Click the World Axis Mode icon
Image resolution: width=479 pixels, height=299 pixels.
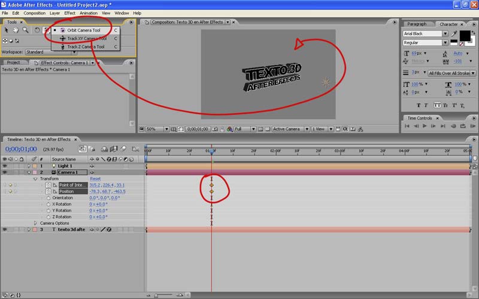11,41
